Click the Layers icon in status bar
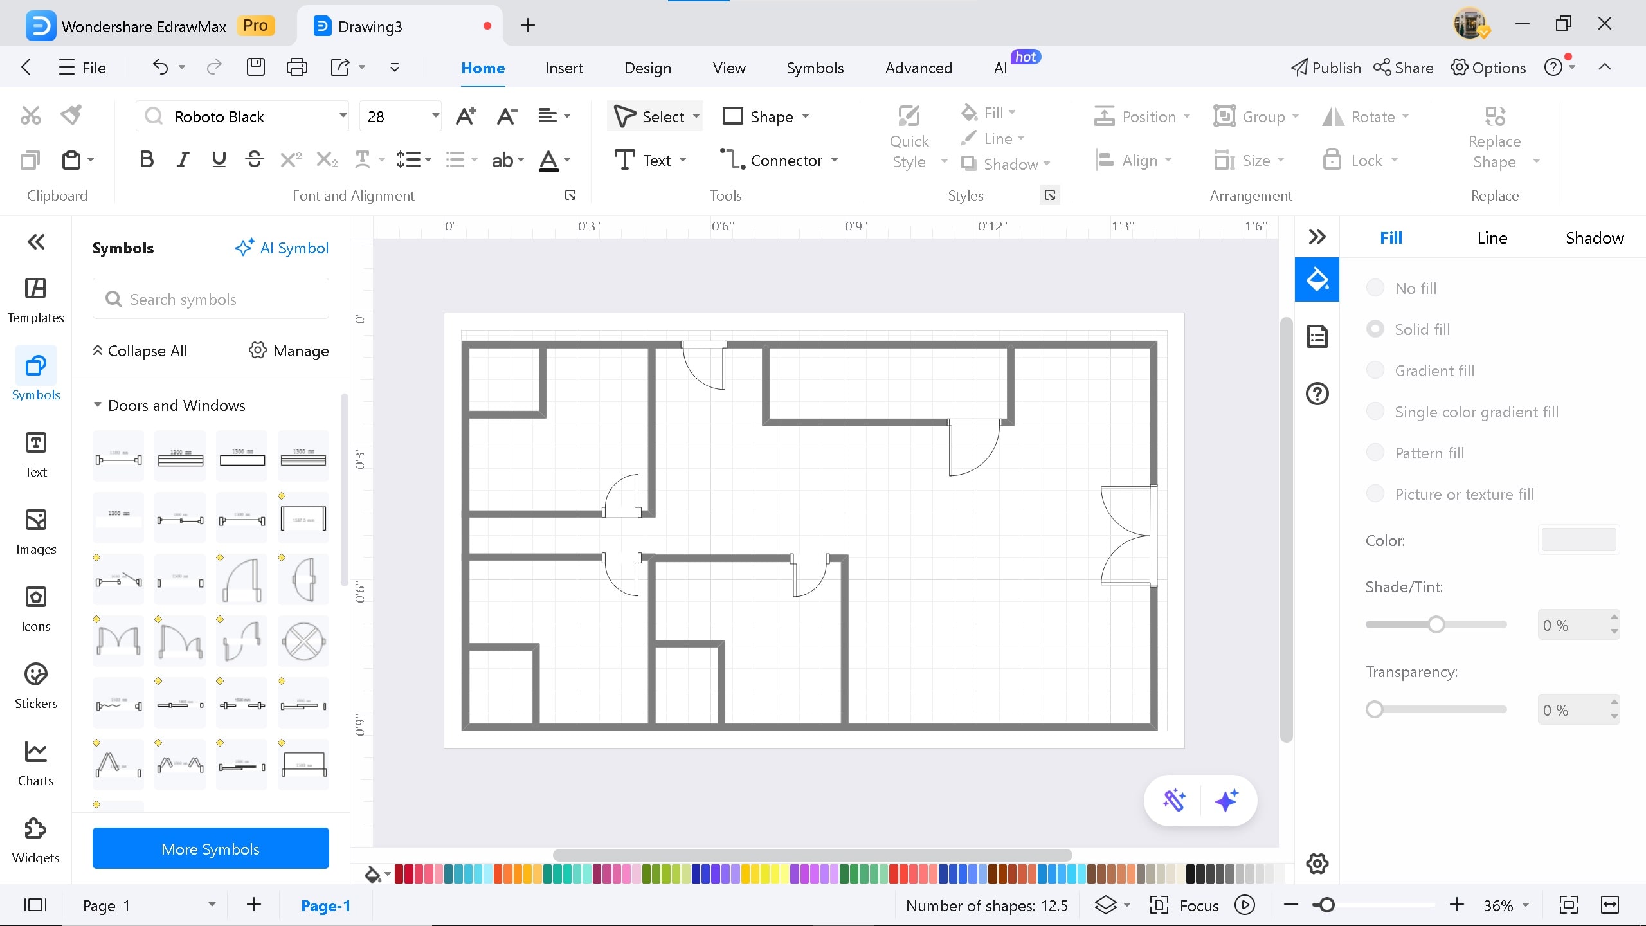The width and height of the screenshot is (1646, 926). click(1106, 905)
